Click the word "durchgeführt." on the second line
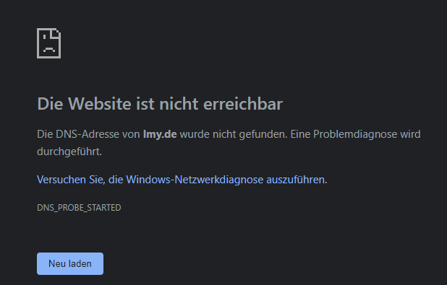Viewport: 447px width, 285px height. 69,152
